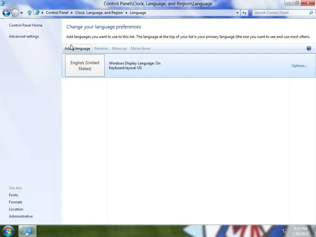
Task: Restore down the Control Panel window
Action: point(297,3)
